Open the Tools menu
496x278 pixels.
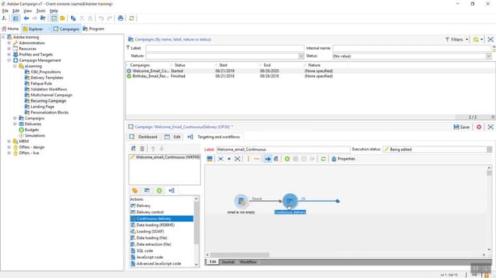pyautogui.click(x=40, y=11)
